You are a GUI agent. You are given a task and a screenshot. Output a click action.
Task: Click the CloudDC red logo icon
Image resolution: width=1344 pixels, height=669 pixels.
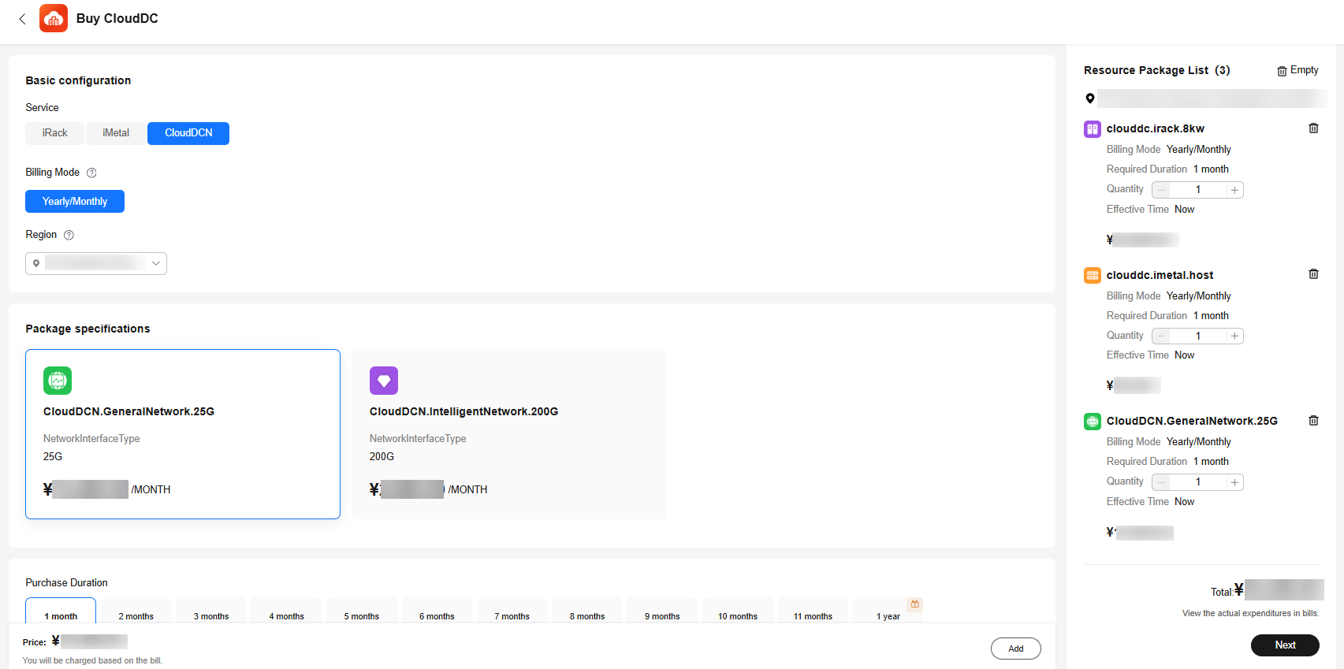[54, 18]
